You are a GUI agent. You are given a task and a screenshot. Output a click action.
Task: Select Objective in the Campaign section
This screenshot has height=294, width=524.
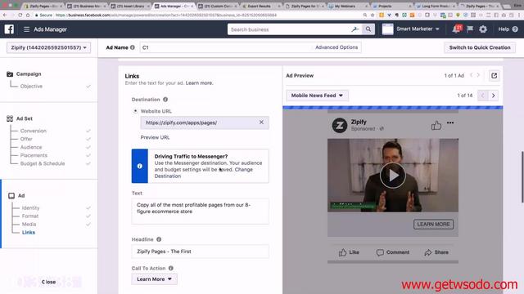click(x=31, y=87)
